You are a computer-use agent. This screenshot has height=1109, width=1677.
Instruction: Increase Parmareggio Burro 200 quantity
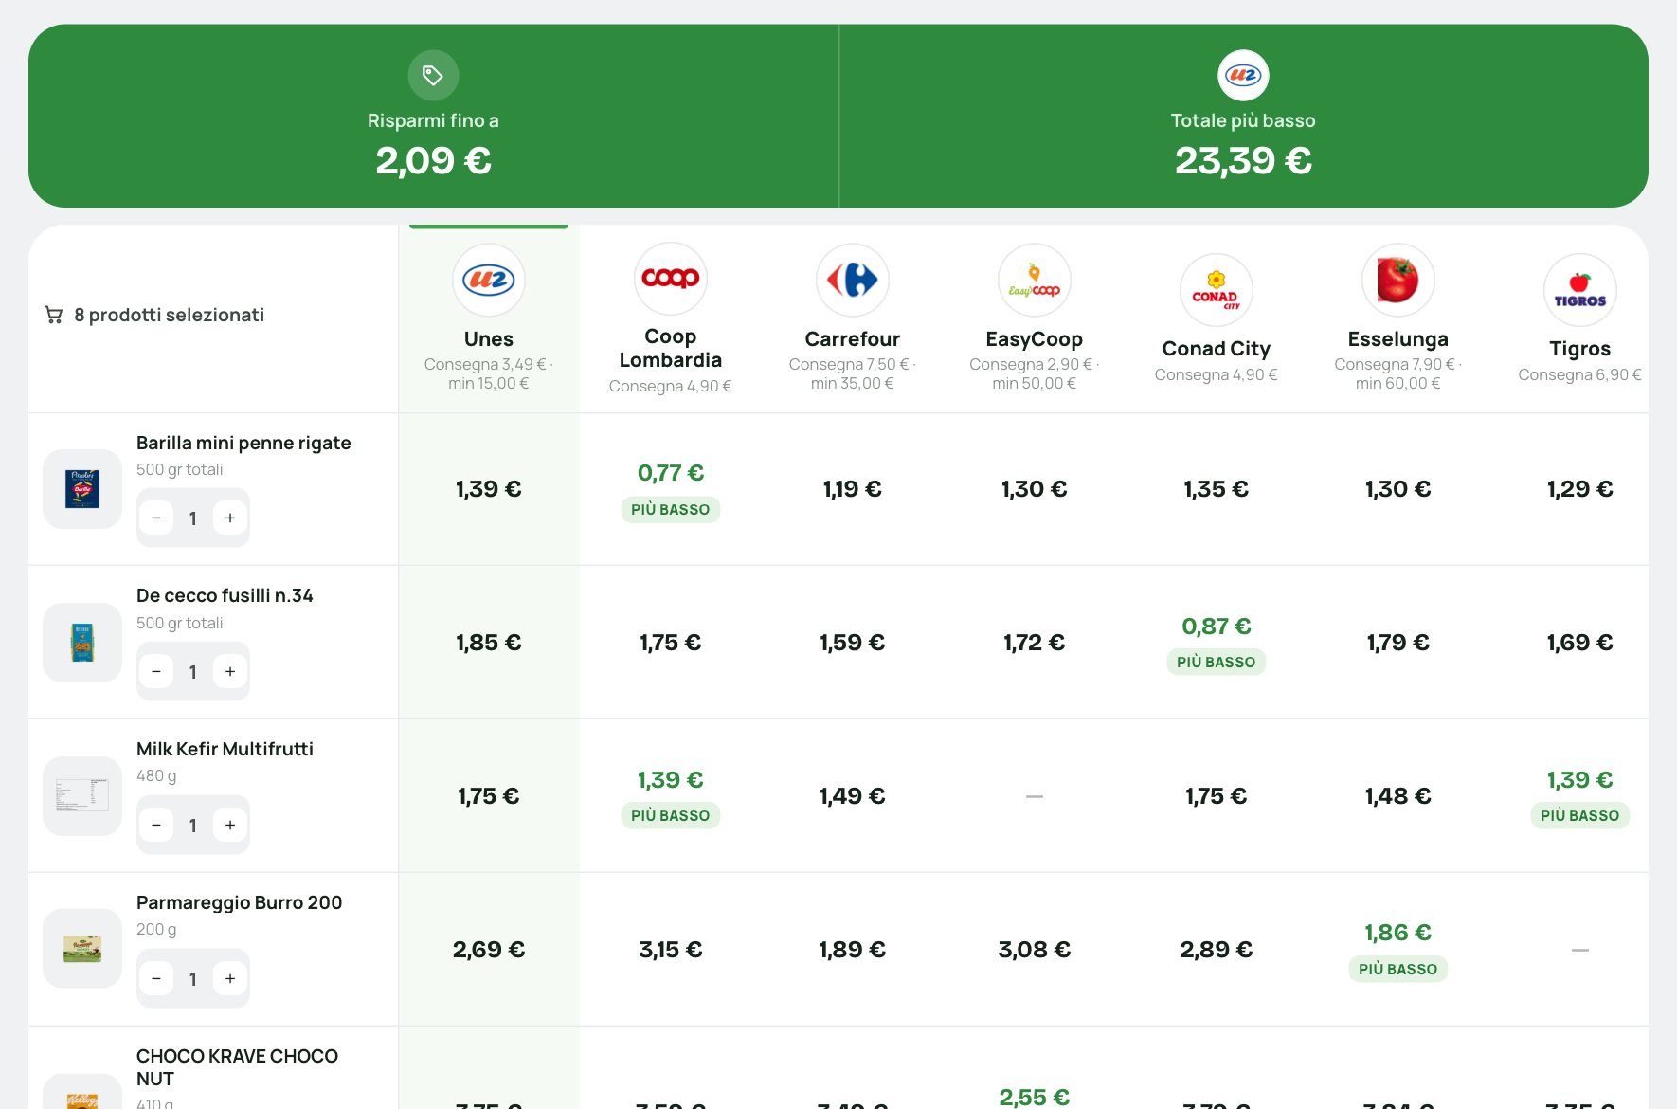pyautogui.click(x=230, y=978)
